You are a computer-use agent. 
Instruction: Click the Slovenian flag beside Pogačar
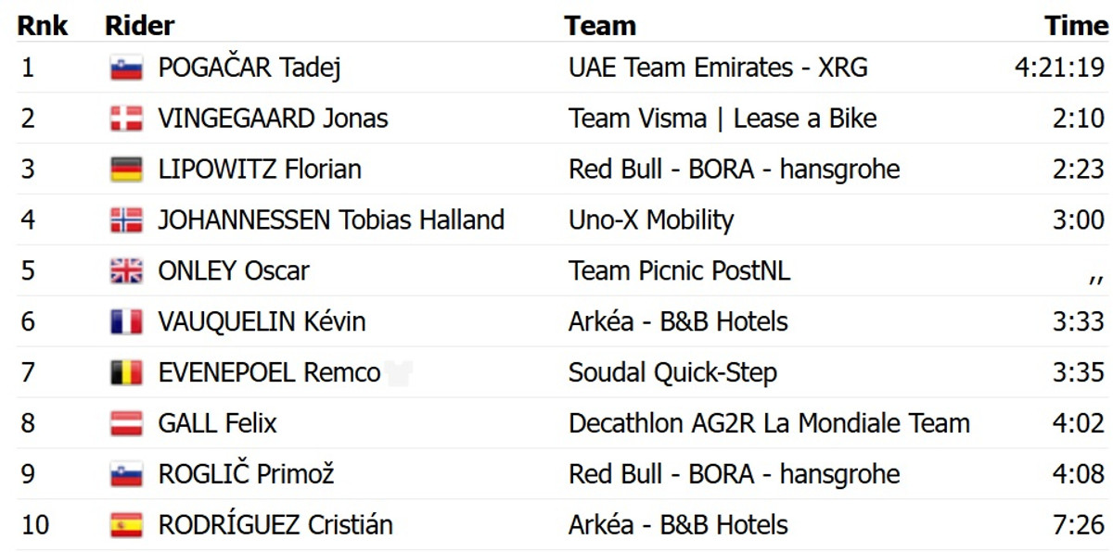point(126,68)
